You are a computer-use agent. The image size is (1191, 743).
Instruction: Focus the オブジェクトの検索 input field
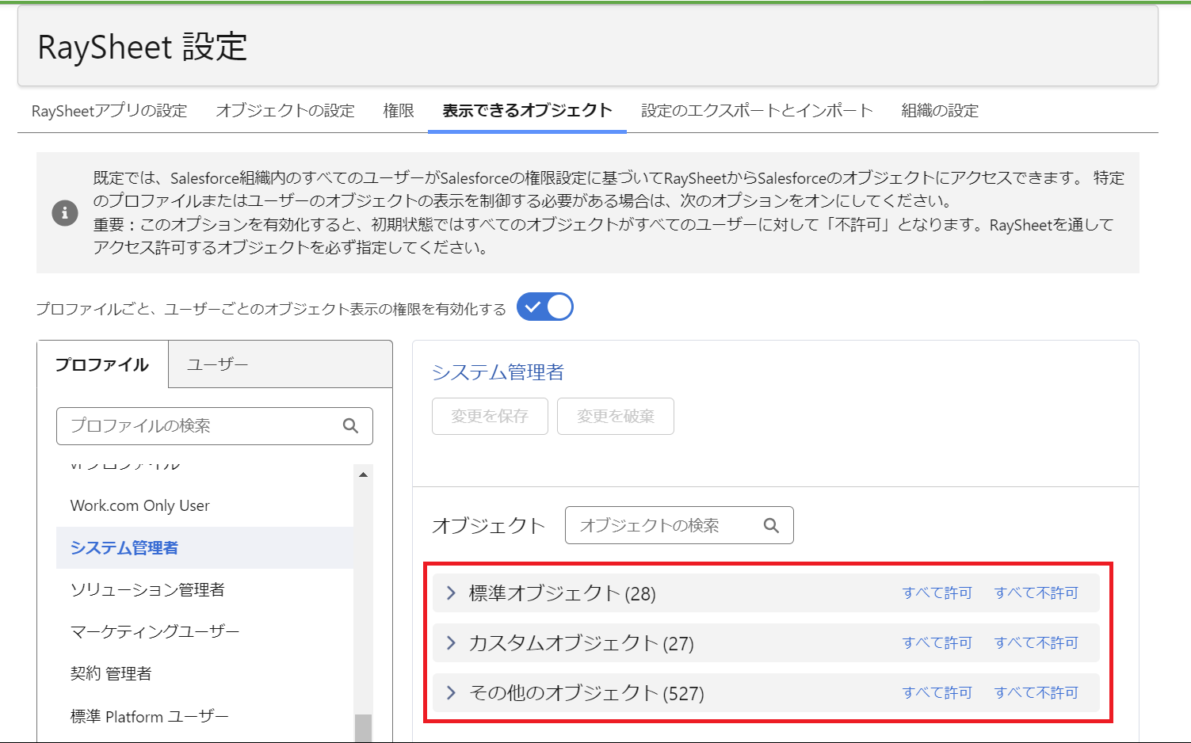coord(679,525)
